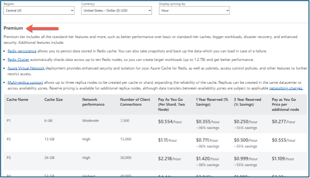Image resolution: width=310 pixels, height=178 pixels.
Task: Click the Price per additional node header
Action: (x=285, y=105)
